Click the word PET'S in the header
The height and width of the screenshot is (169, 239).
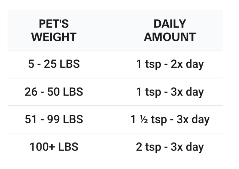click(54, 24)
